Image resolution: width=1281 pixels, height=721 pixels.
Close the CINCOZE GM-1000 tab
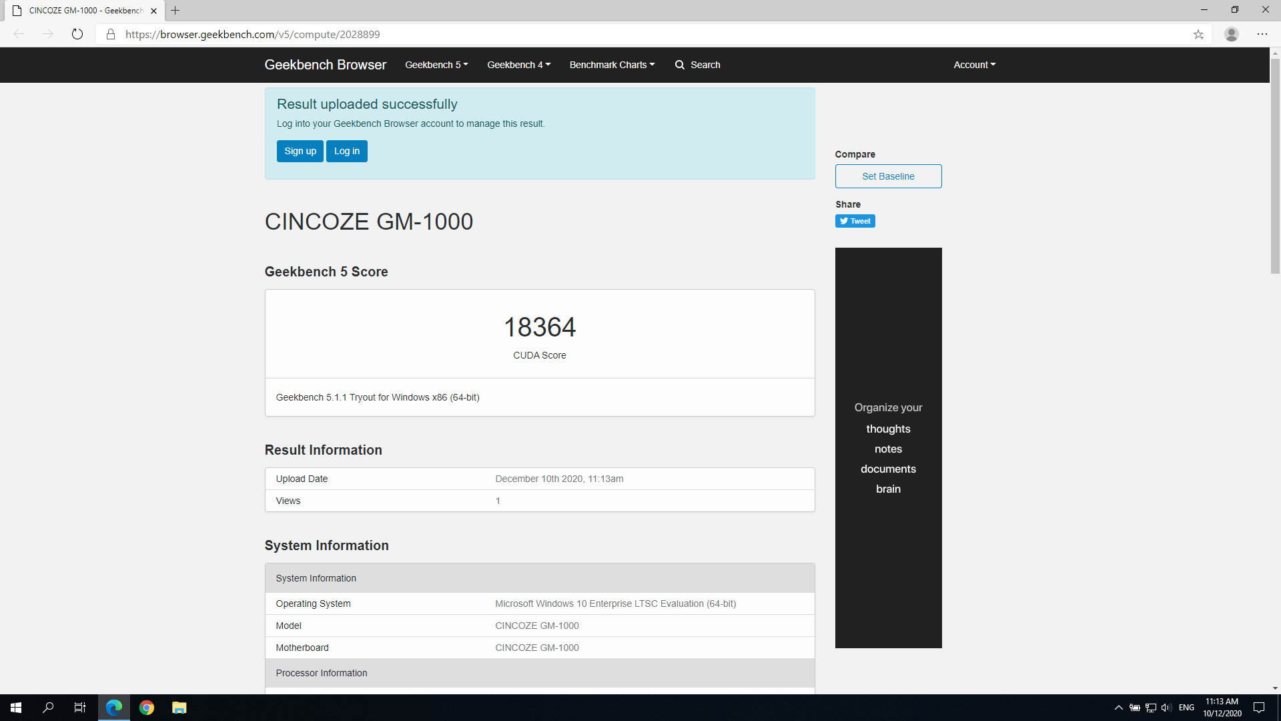154,11
